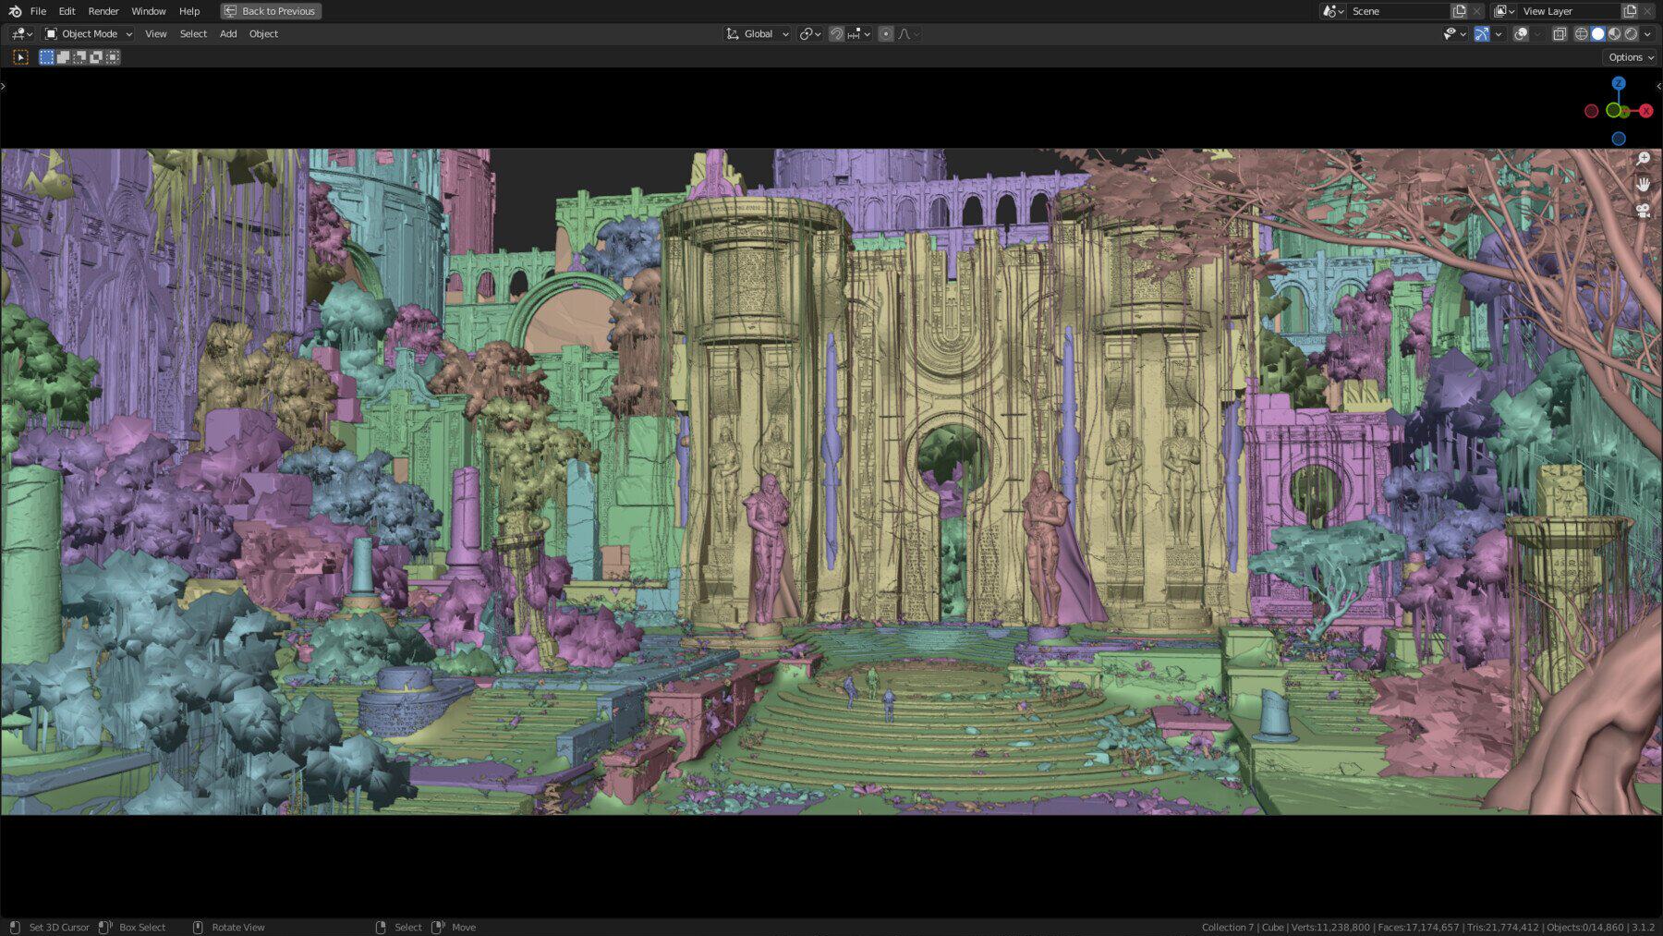
Task: Open the Render menu
Action: click(103, 11)
